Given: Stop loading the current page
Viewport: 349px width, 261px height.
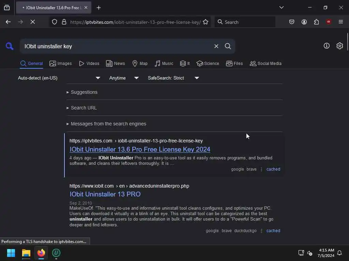Looking at the screenshot, I should (33, 22).
